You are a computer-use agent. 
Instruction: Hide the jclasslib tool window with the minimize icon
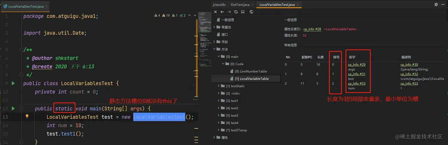[443, 4]
